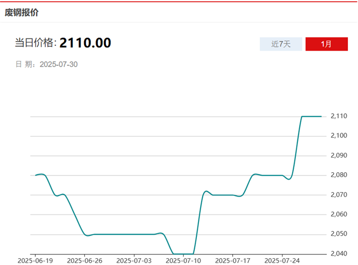Click the 废钢报价 panel title

[22, 13]
